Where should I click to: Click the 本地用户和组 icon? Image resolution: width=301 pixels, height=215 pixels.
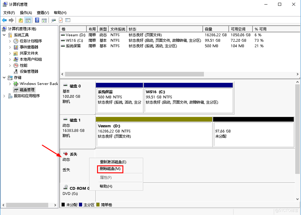[16, 59]
